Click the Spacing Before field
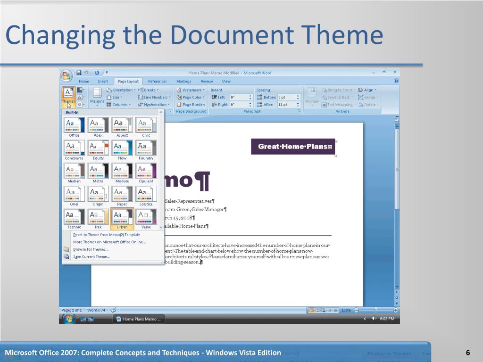 289,97
